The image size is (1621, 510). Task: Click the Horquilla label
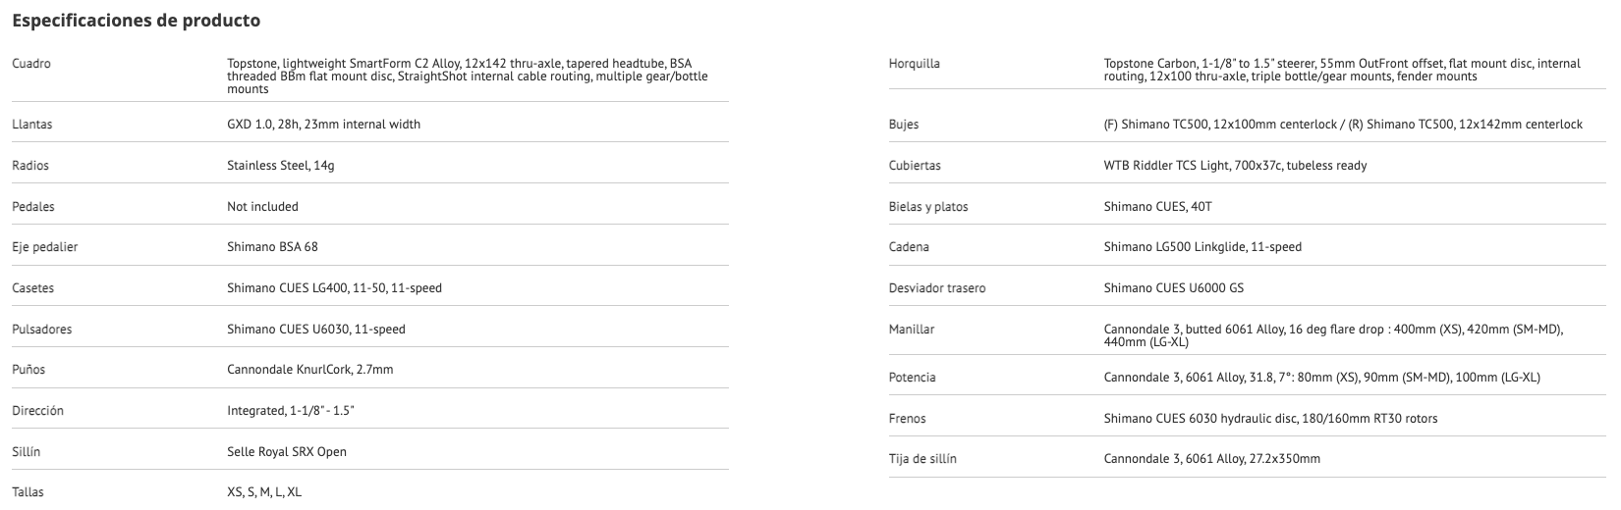click(x=914, y=64)
